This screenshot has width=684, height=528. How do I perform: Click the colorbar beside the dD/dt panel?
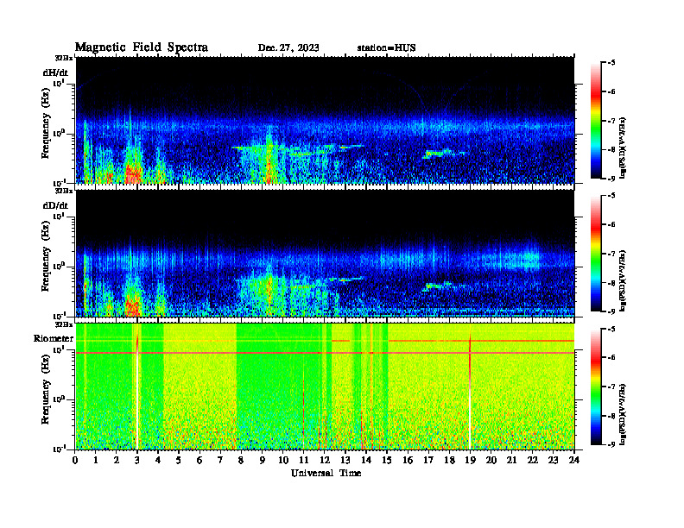click(596, 254)
